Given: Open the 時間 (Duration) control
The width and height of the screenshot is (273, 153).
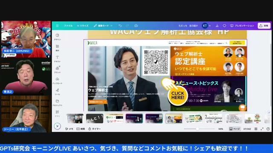Looking at the screenshot, I should [81, 129].
